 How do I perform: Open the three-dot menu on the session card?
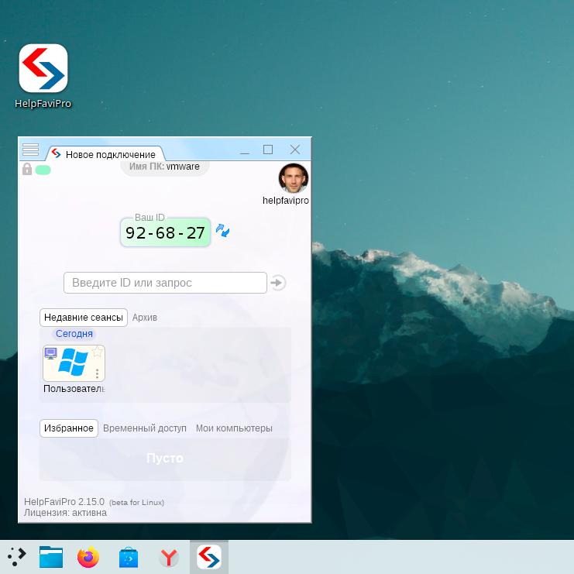[97, 373]
